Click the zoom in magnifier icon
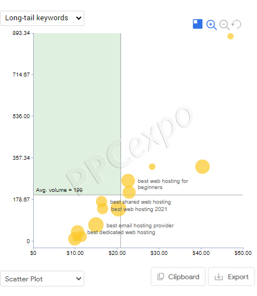Image resolution: width=257 pixels, height=296 pixels. click(211, 25)
